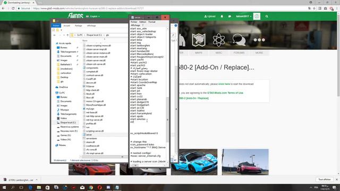The image size is (340, 191).
Task: Click Explorer search magnifier icon
Action: (173, 35)
